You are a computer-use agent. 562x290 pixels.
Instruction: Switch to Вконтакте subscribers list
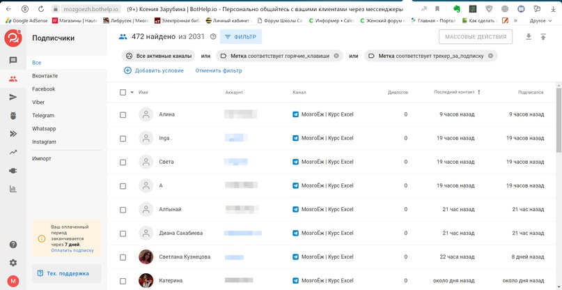tap(45, 76)
